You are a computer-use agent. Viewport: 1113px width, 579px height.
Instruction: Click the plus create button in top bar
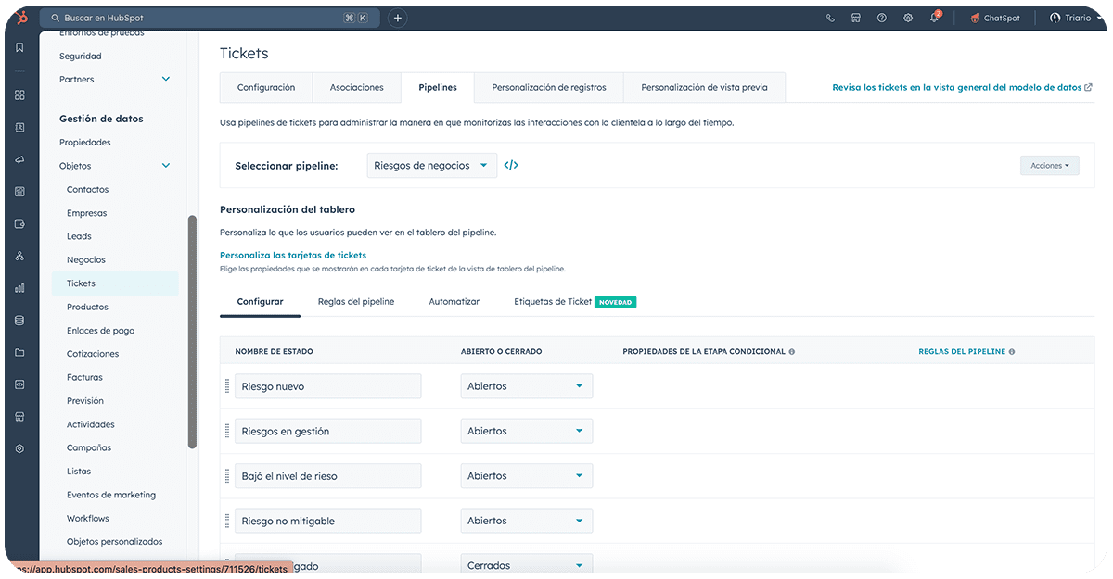click(x=397, y=18)
